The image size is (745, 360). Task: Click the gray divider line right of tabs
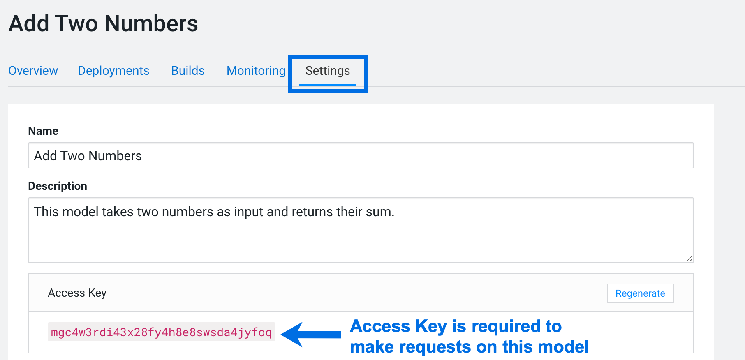point(555,87)
